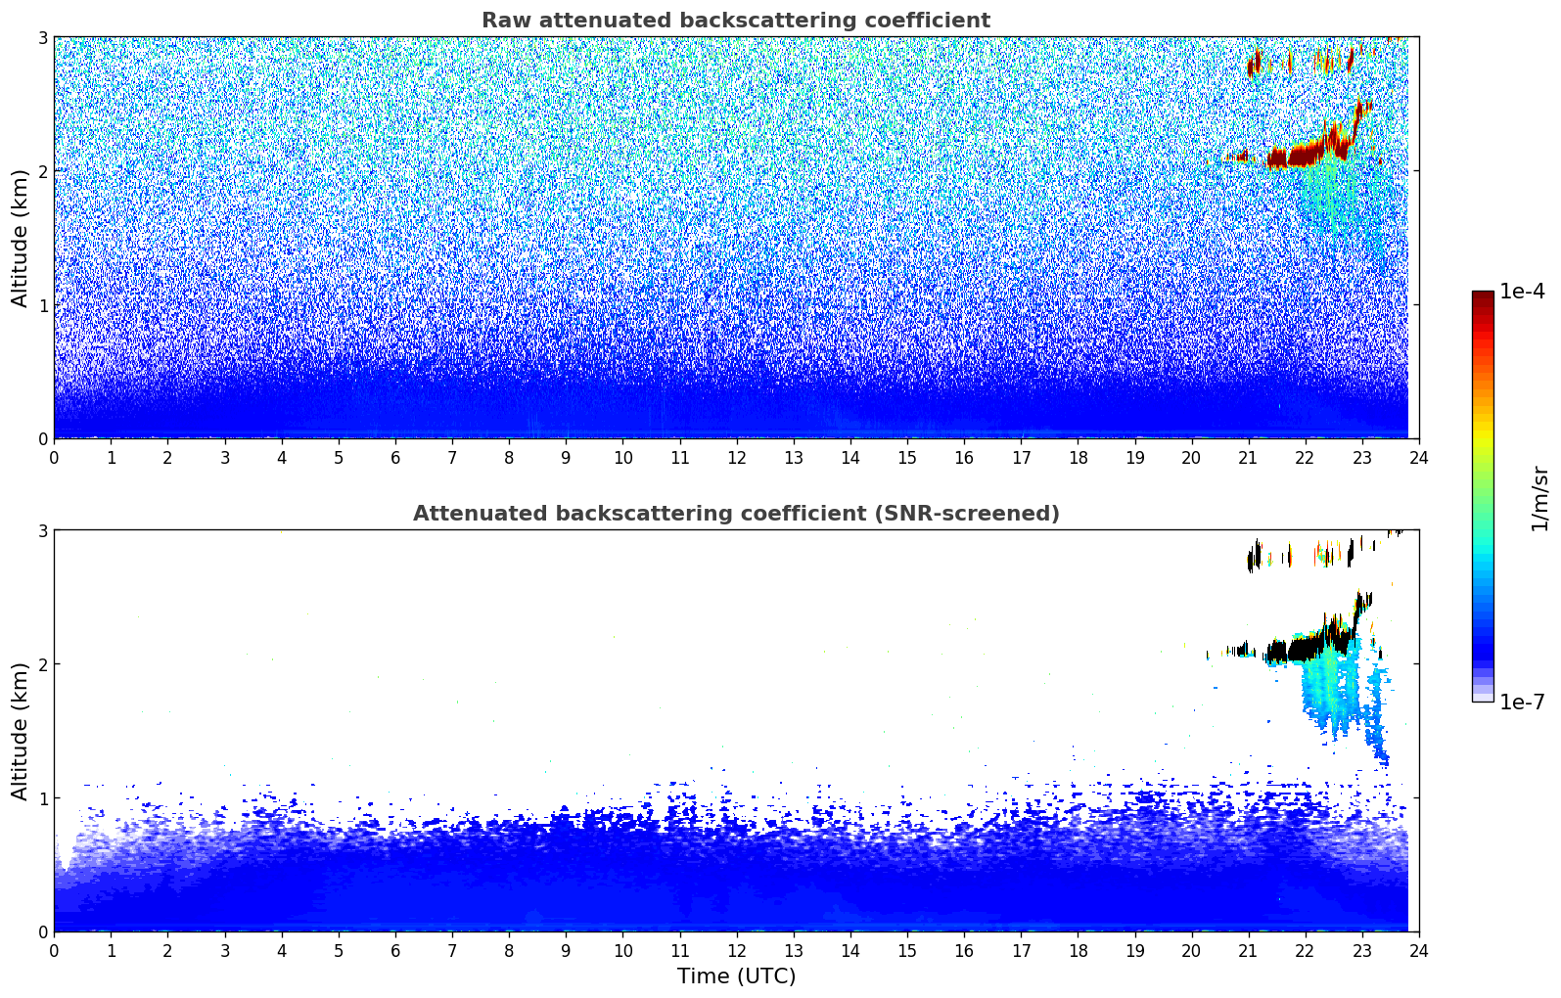
Task: Click the 'Raw attenuated backscattering coefficient' title
Action: point(736,21)
